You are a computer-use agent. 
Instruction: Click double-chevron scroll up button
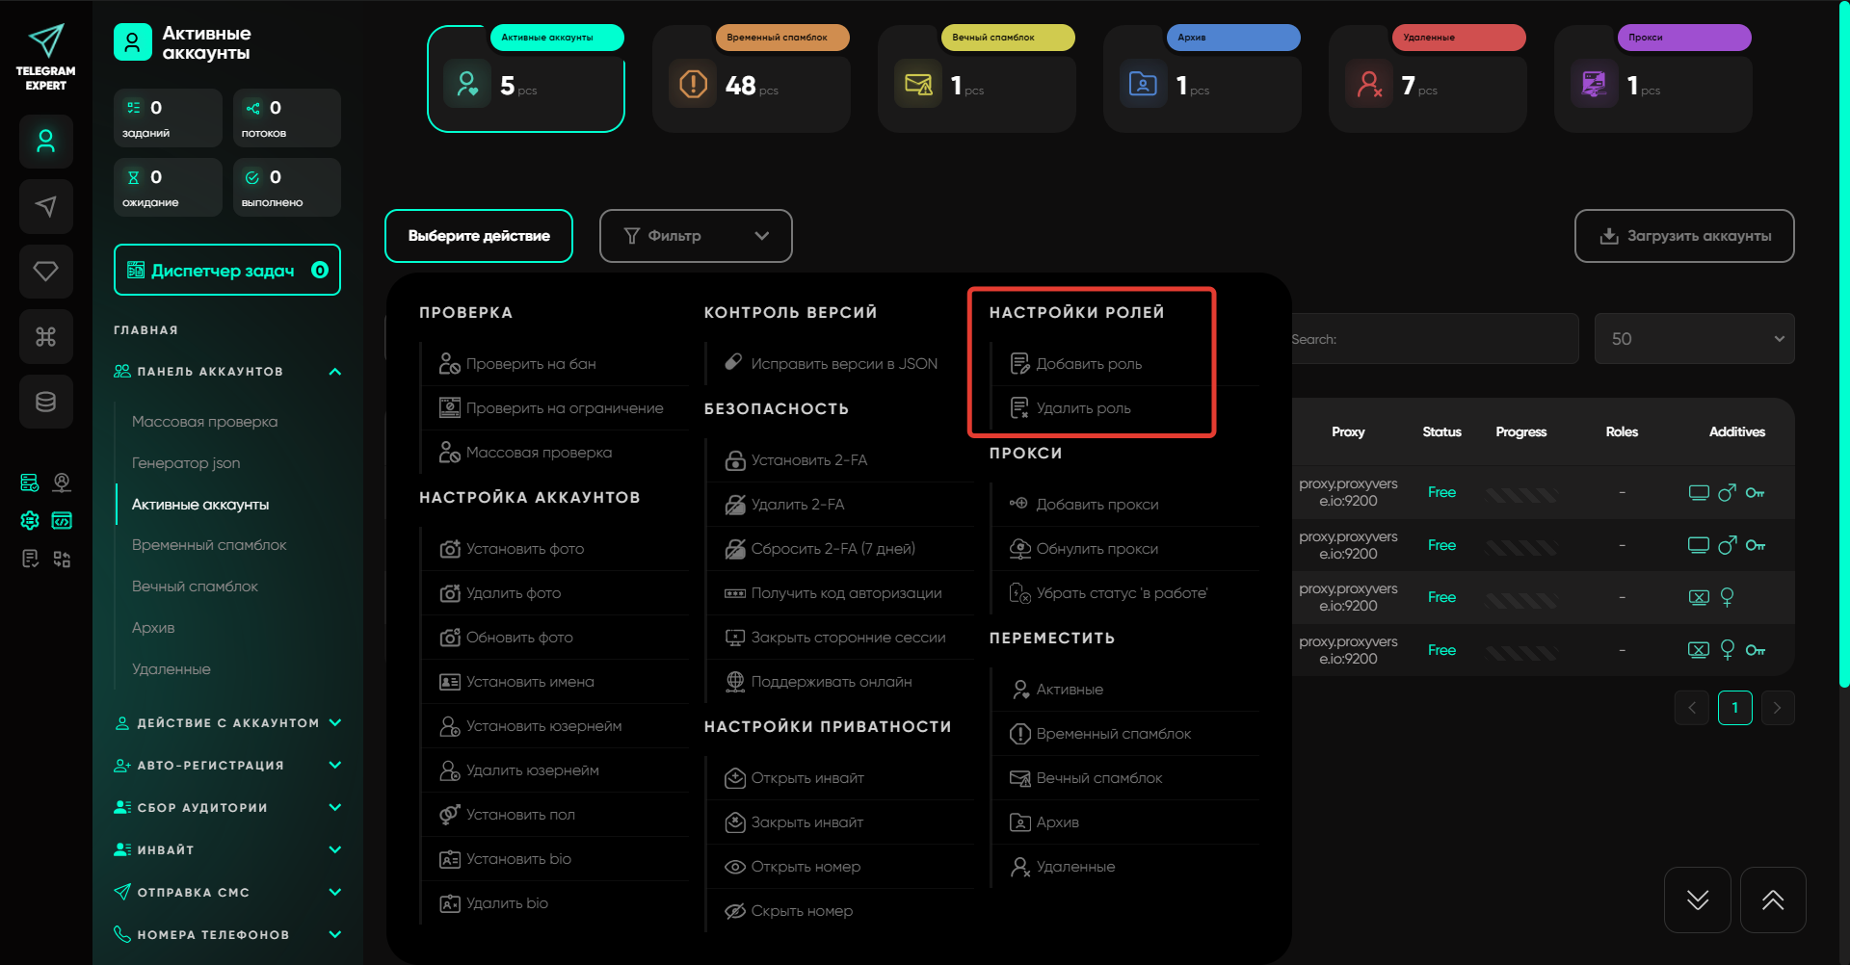1772,900
